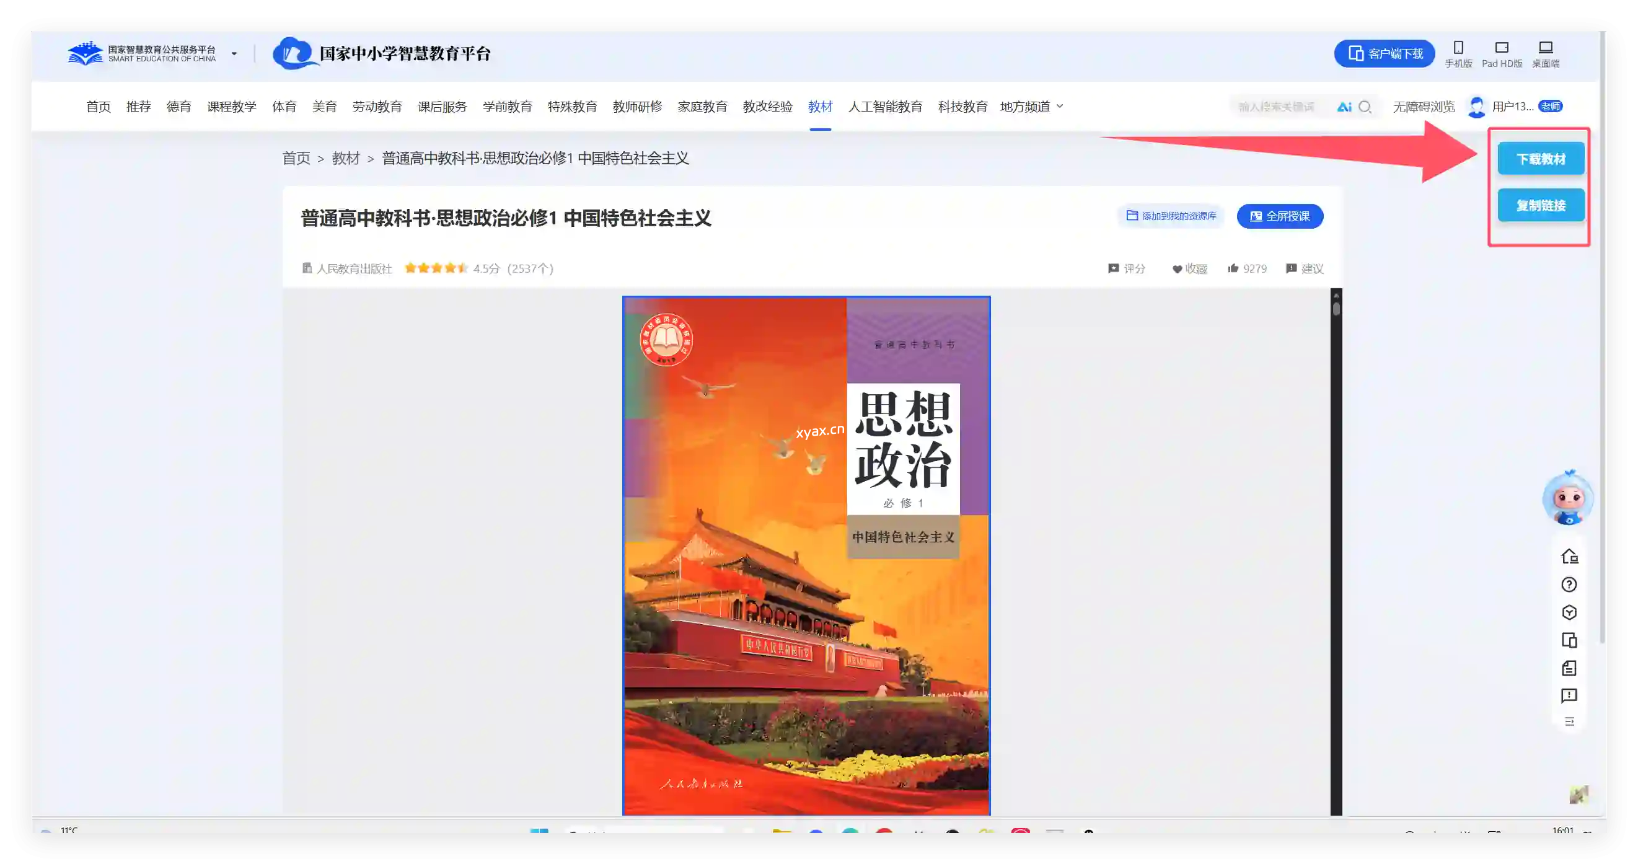Screen dimensions: 1638x864
Task: Open the help question mark icon
Action: pyautogui.click(x=1569, y=584)
